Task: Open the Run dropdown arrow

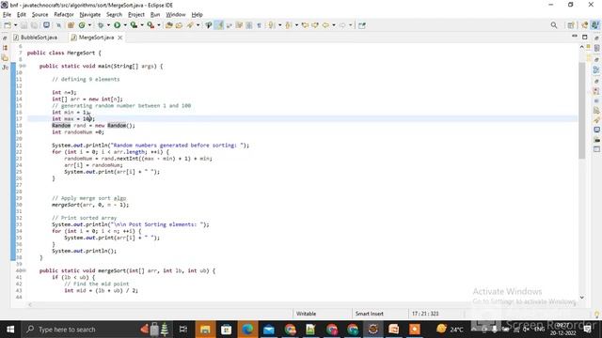Action: [125, 25]
